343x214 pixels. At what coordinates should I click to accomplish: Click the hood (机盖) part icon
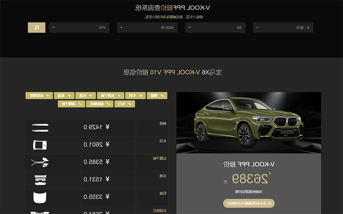point(40,198)
